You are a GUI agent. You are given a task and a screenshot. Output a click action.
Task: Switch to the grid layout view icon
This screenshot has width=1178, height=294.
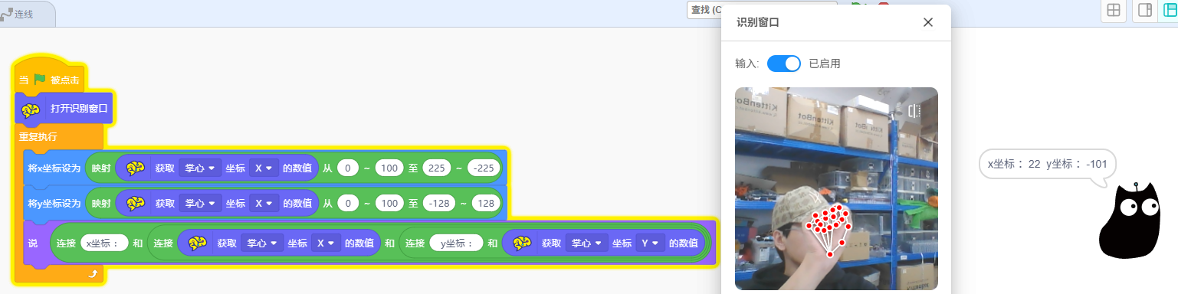tap(1113, 10)
